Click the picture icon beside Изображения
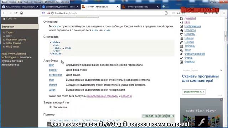The height and width of the screenshot is (128, 228). [181, 26]
